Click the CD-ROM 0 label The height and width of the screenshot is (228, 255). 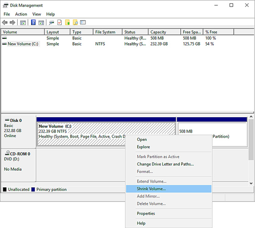(20, 154)
